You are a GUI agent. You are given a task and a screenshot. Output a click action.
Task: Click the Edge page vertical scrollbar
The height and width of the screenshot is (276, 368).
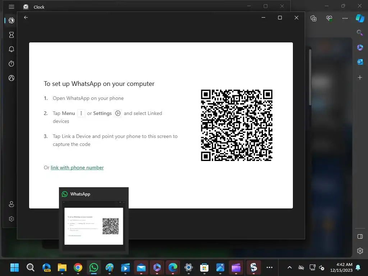(310, 78)
